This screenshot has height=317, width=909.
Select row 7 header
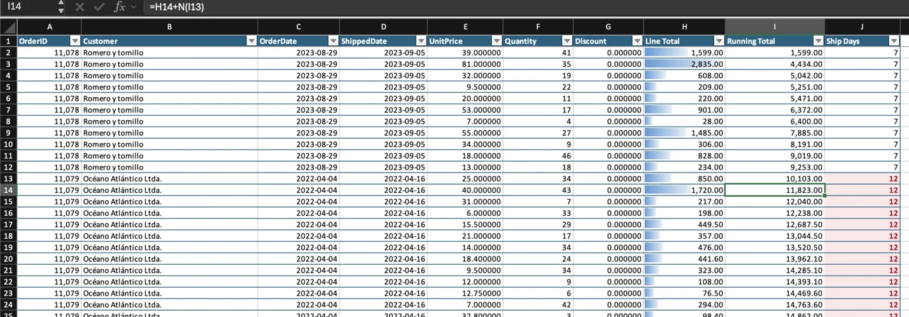click(x=8, y=110)
